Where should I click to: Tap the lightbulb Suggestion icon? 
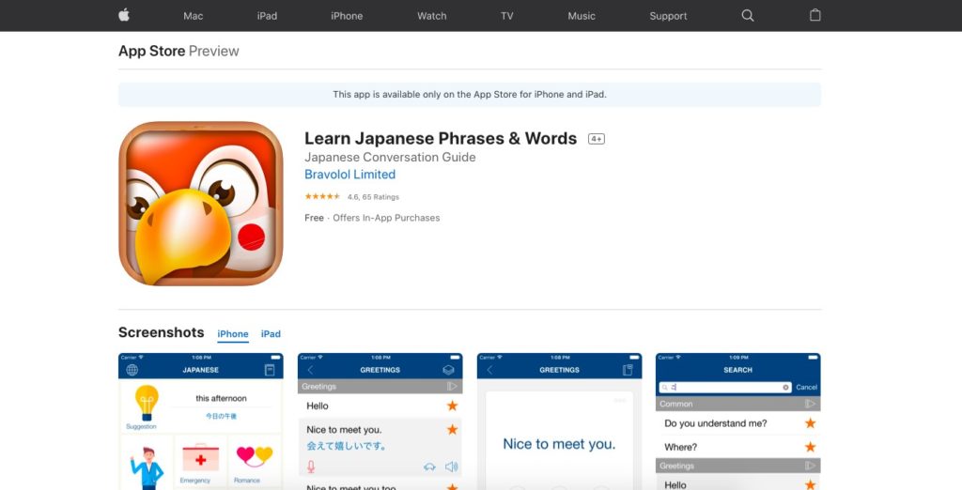pyautogui.click(x=146, y=403)
